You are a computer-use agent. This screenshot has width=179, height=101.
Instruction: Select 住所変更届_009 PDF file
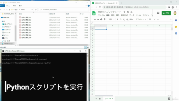click(26, 38)
